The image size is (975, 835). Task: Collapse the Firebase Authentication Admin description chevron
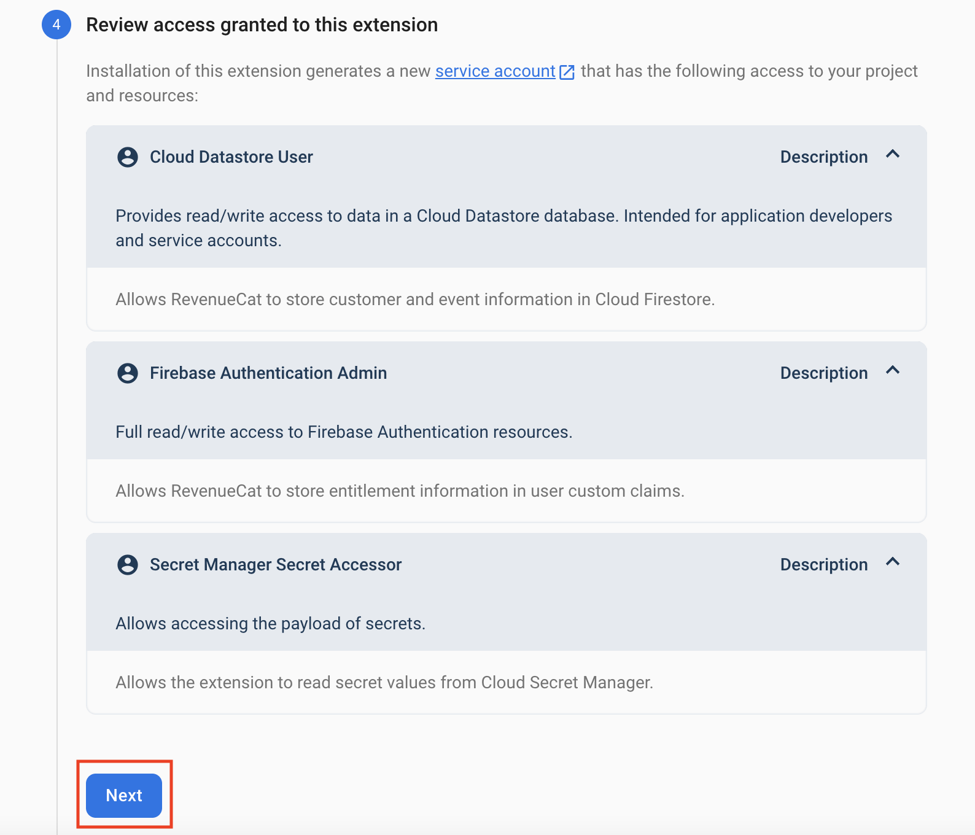[893, 371]
